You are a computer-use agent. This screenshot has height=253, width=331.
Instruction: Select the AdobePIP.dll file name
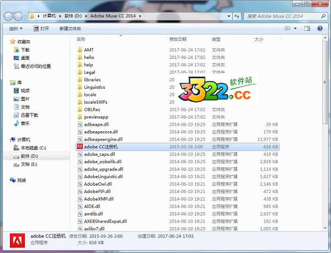click(x=97, y=191)
